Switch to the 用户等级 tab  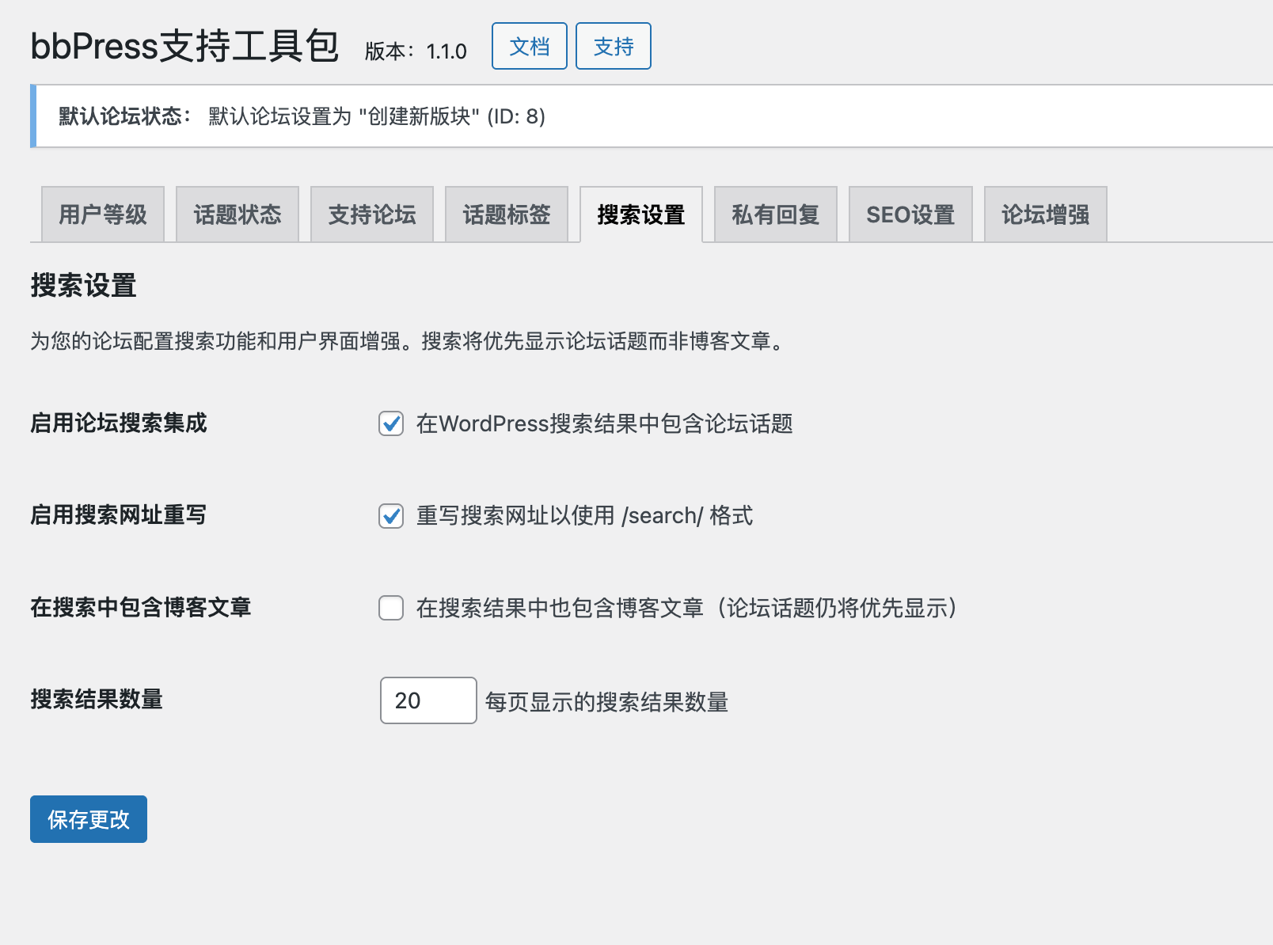pyautogui.click(x=103, y=214)
